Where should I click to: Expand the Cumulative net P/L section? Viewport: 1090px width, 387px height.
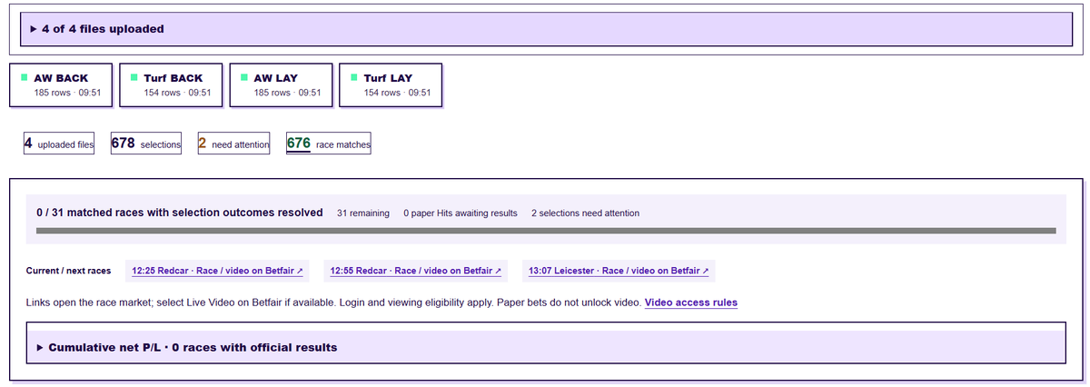coord(545,347)
